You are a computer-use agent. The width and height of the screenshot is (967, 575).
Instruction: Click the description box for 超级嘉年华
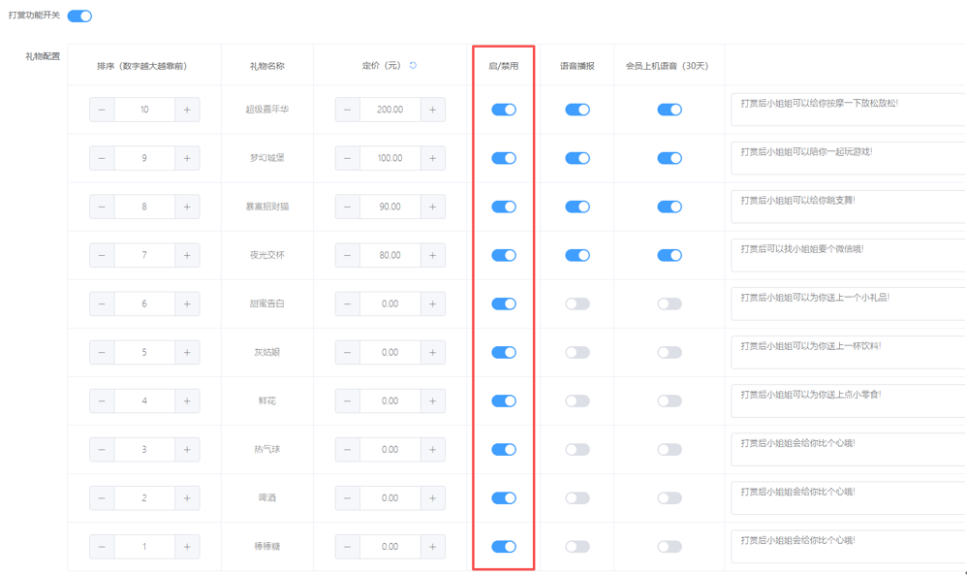849,110
